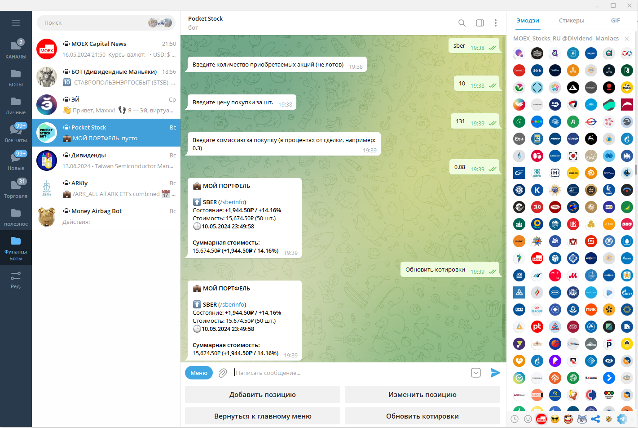Pick the Genetico logo emoji
The width and height of the screenshot is (638, 428).
tap(555, 156)
